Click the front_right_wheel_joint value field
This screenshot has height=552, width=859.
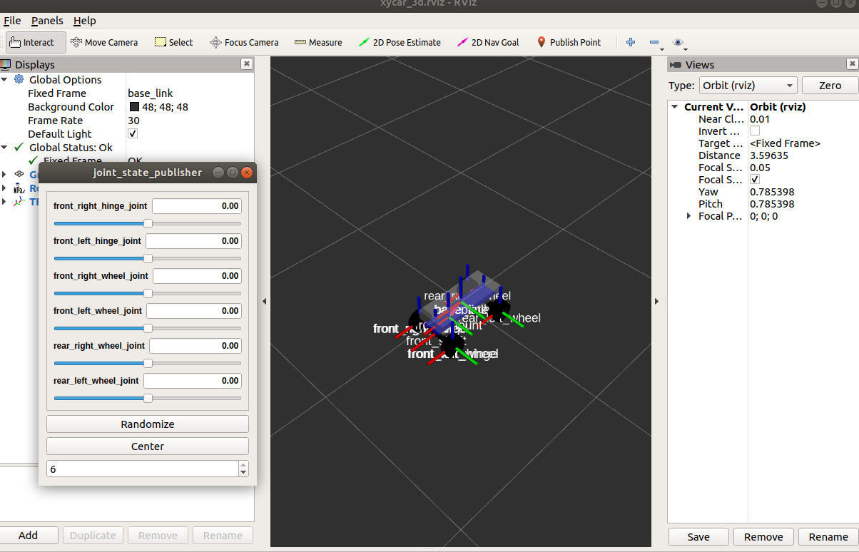198,276
